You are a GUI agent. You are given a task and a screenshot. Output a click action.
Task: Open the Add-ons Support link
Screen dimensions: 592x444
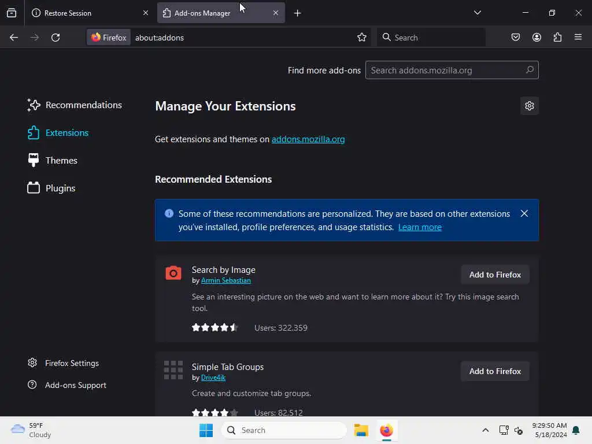click(67, 385)
